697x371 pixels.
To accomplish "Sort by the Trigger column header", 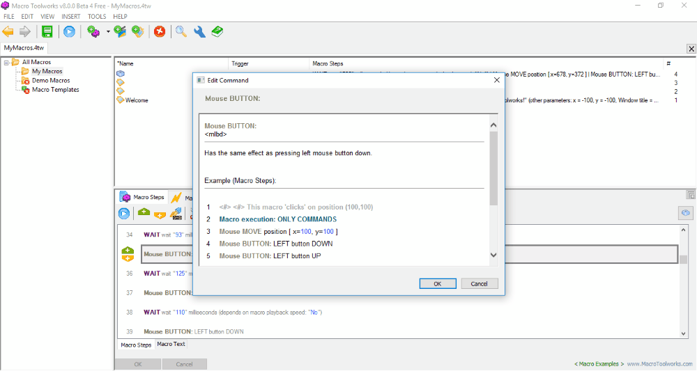I will (268, 63).
